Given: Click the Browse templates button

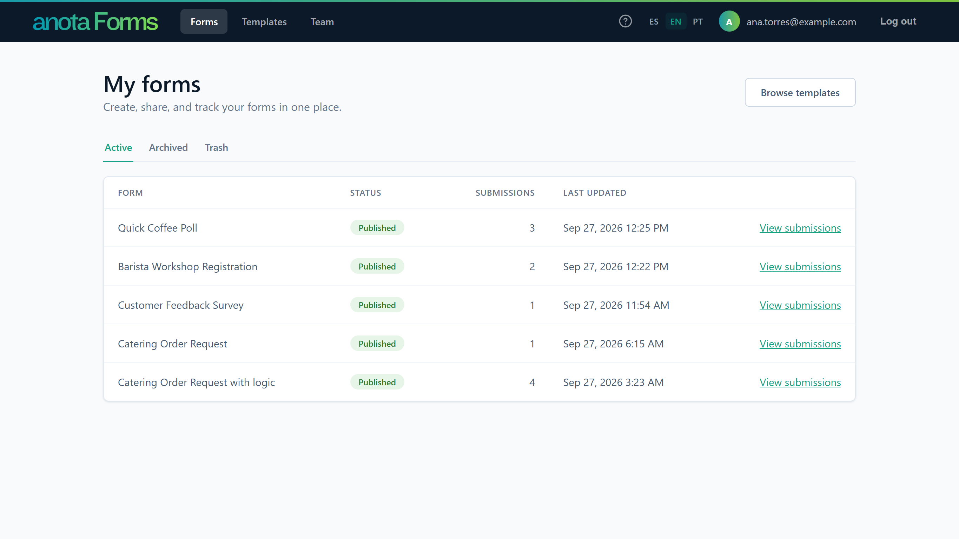Looking at the screenshot, I should pyautogui.click(x=800, y=92).
